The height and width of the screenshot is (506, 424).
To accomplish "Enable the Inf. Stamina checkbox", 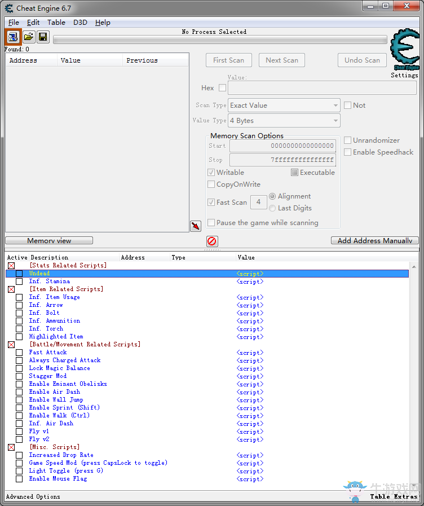I will 19,281.
